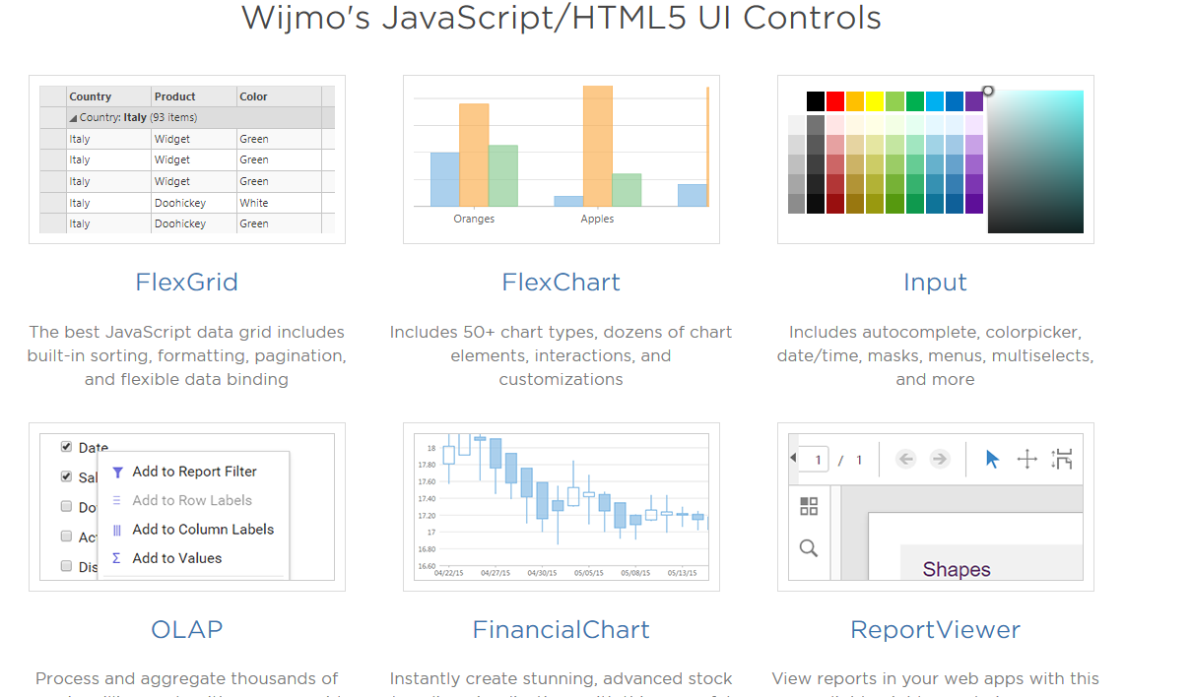Select the blue pointer tool in ReportViewer
This screenshot has height=697, width=1191.
[x=992, y=459]
